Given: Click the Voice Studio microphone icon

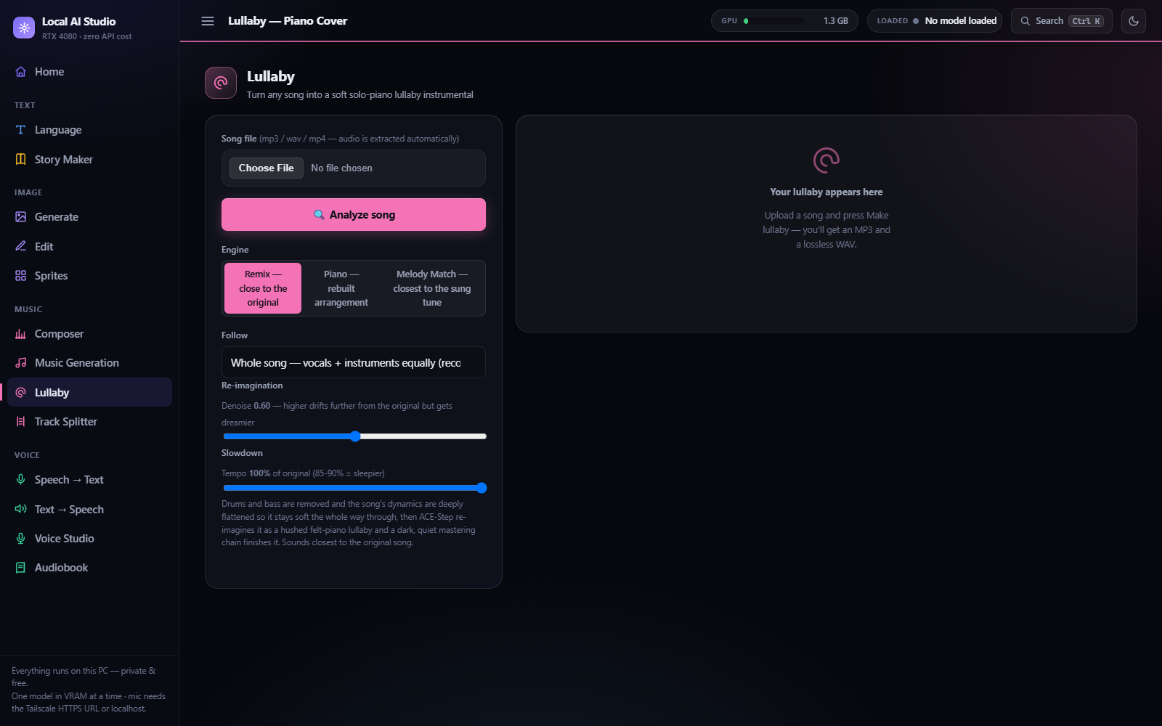Looking at the screenshot, I should (x=21, y=539).
